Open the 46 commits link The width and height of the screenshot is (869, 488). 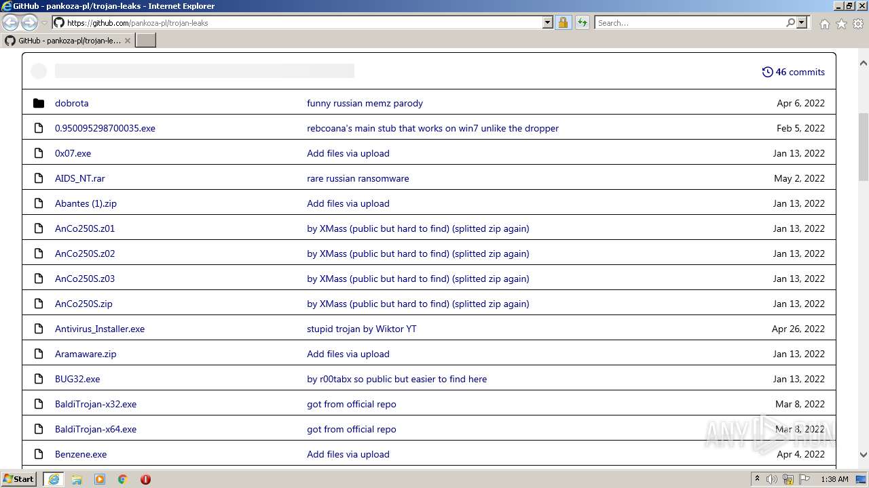point(794,72)
